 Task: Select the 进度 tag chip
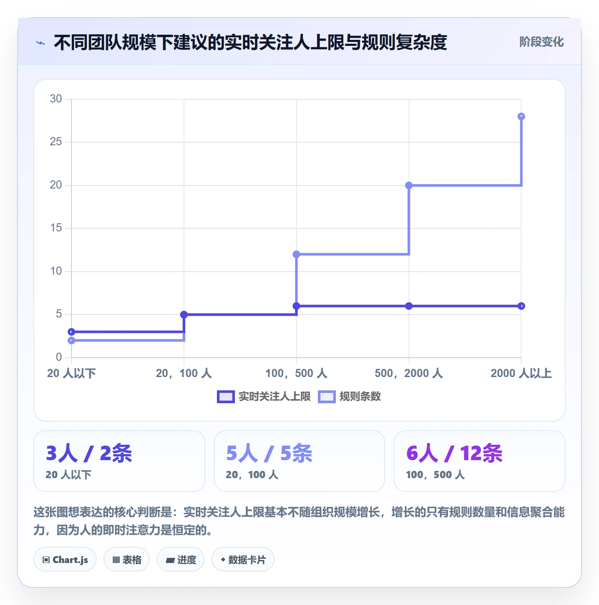tap(181, 560)
